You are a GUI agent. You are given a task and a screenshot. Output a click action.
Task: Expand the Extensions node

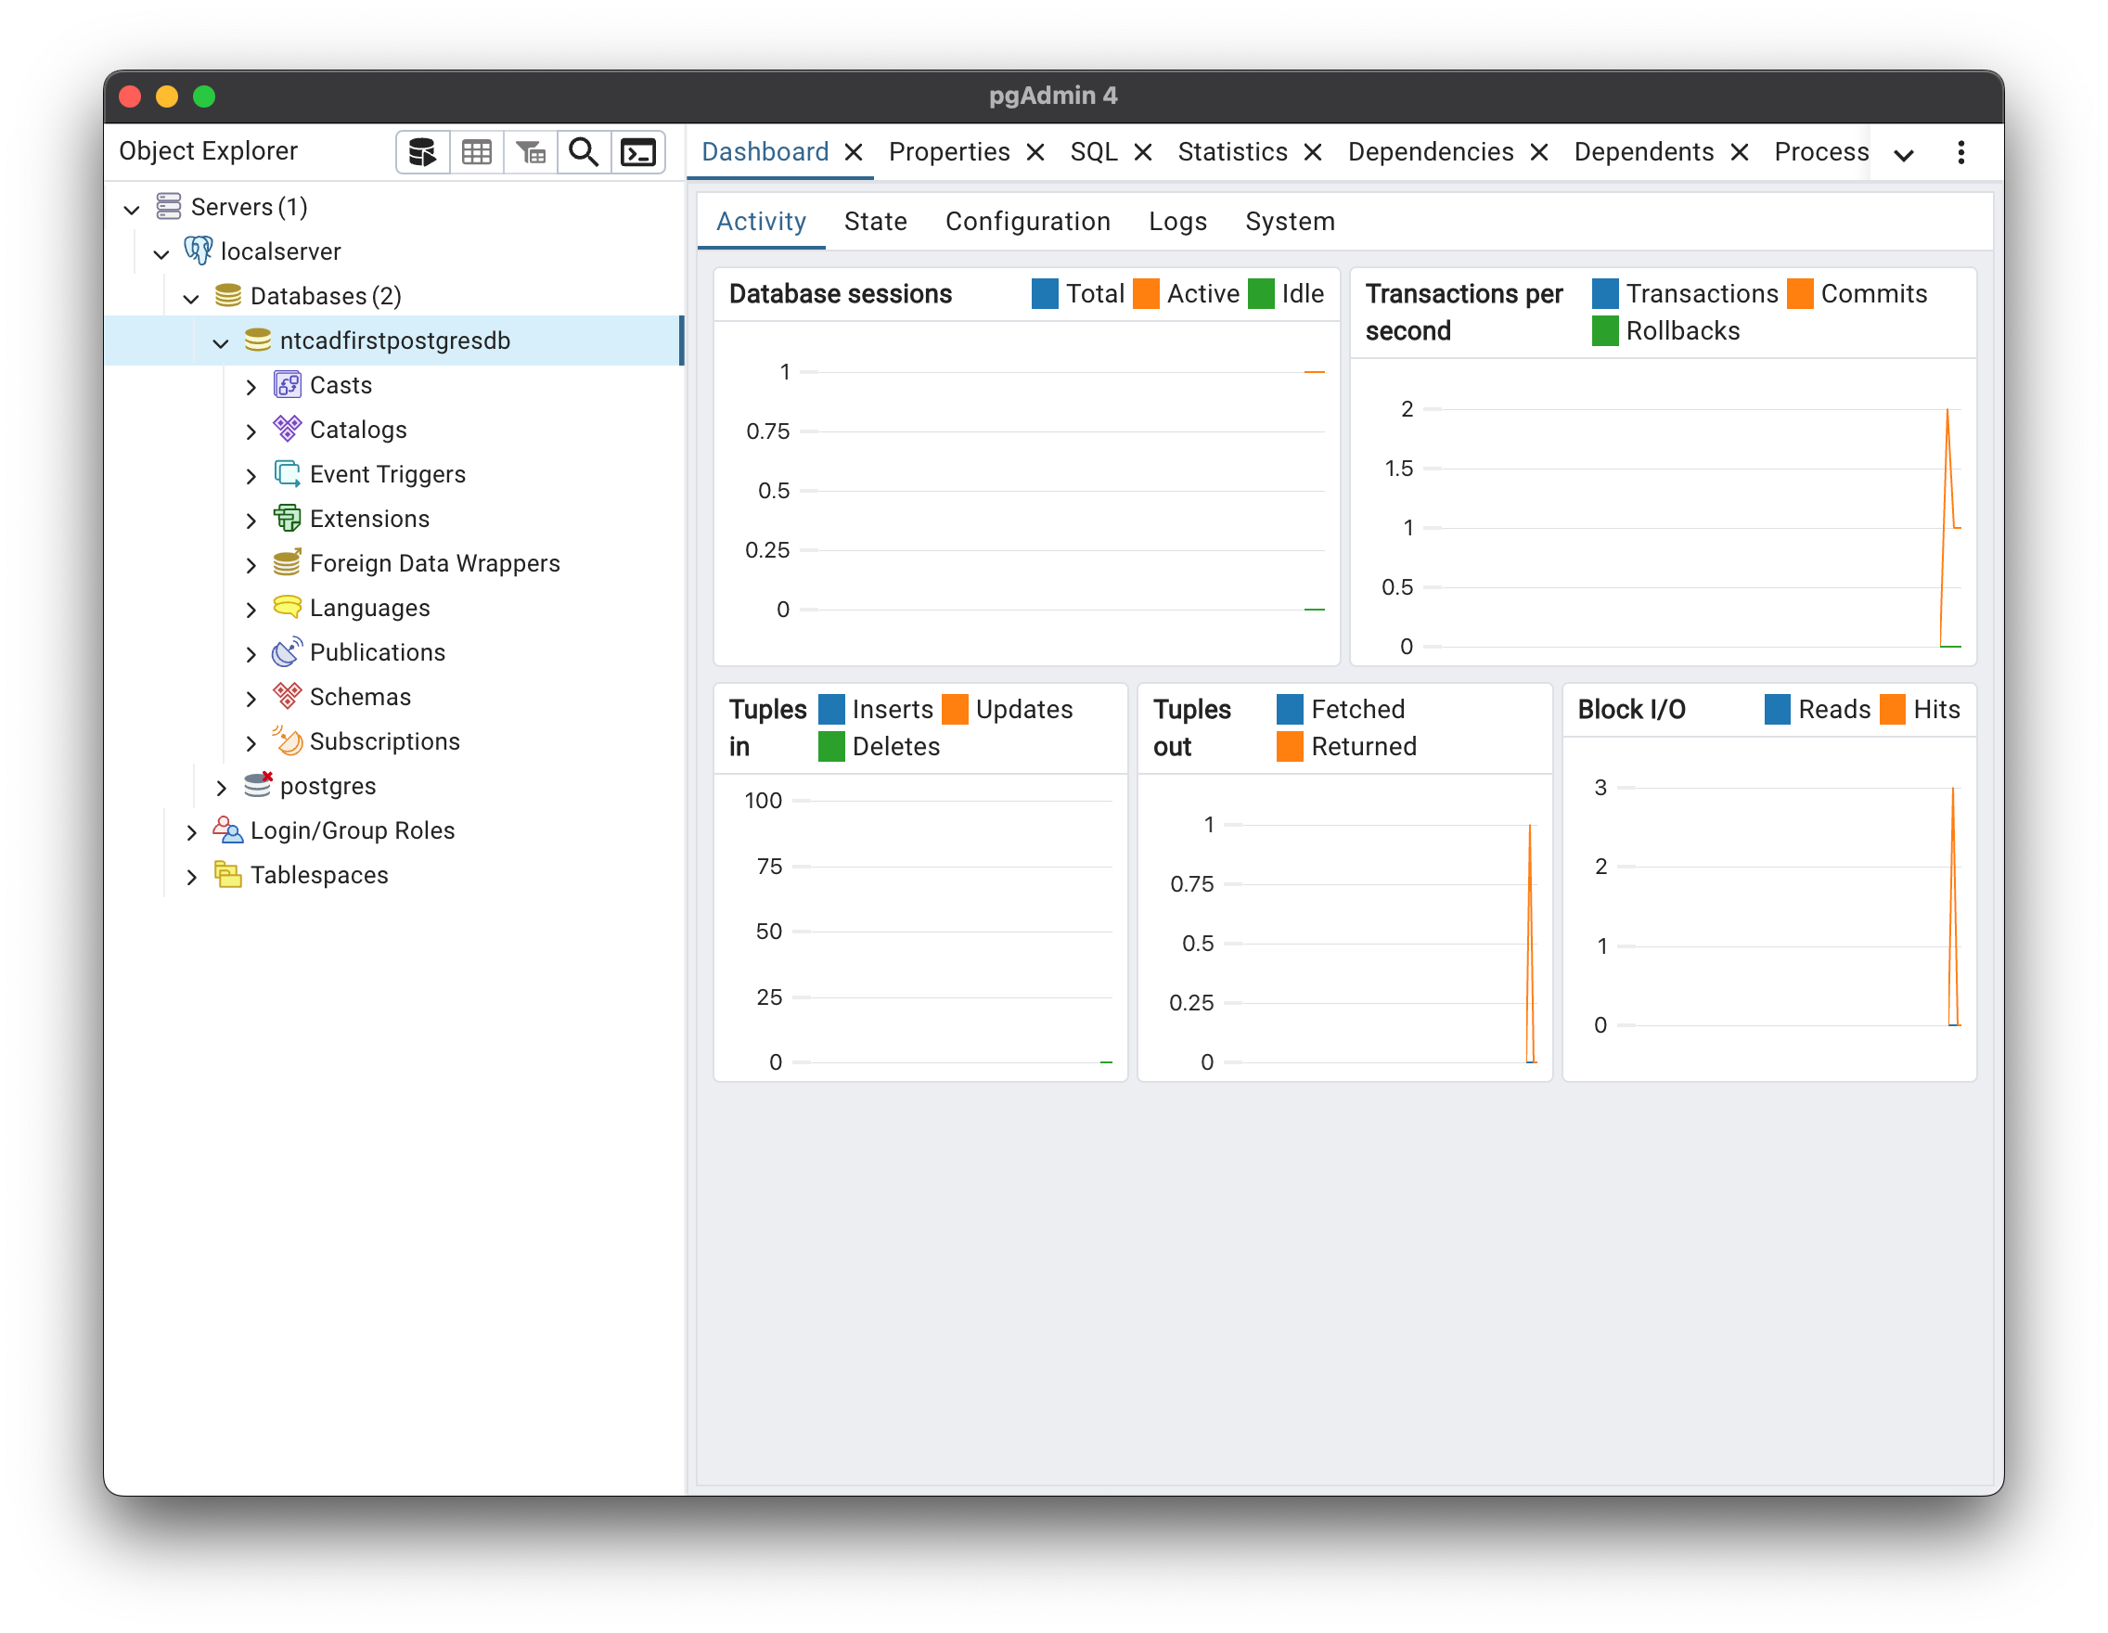point(251,521)
